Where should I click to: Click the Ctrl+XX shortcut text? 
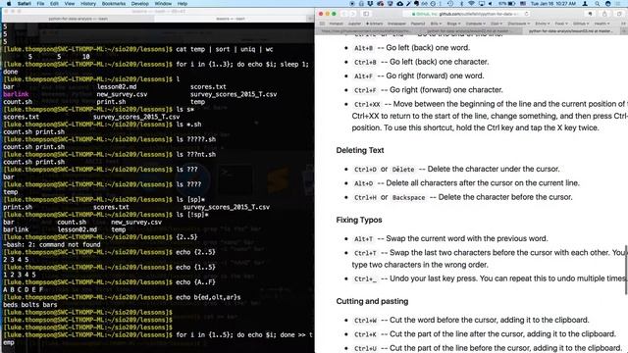[x=367, y=105]
